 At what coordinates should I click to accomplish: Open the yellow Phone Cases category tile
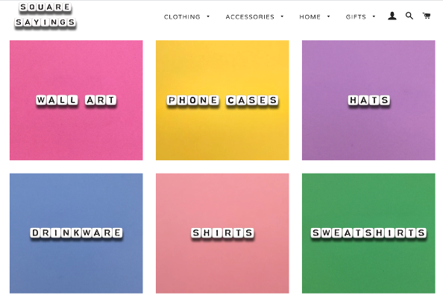pos(222,101)
